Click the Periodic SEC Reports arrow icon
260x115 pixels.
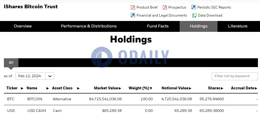pos(193,7)
